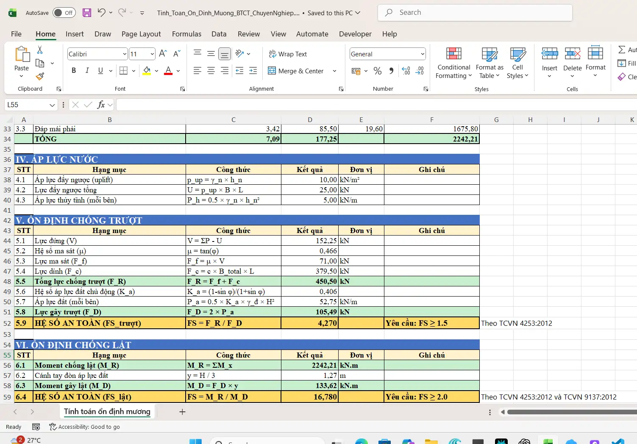Click the Cut scissors icon
This screenshot has height=444, width=637.
[40, 50]
